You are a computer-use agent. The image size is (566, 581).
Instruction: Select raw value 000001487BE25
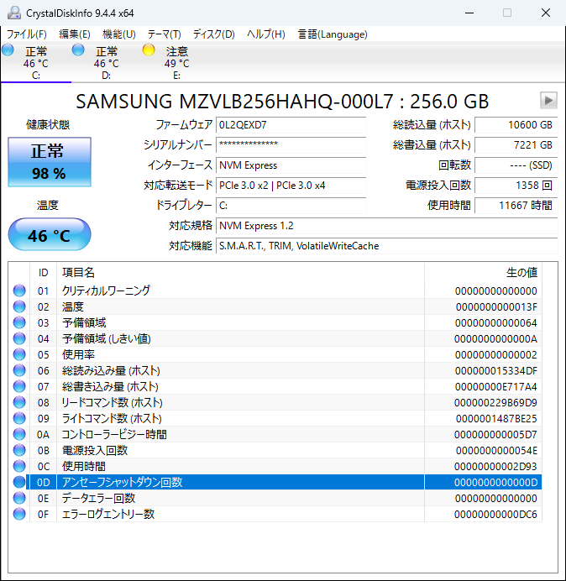(x=496, y=418)
